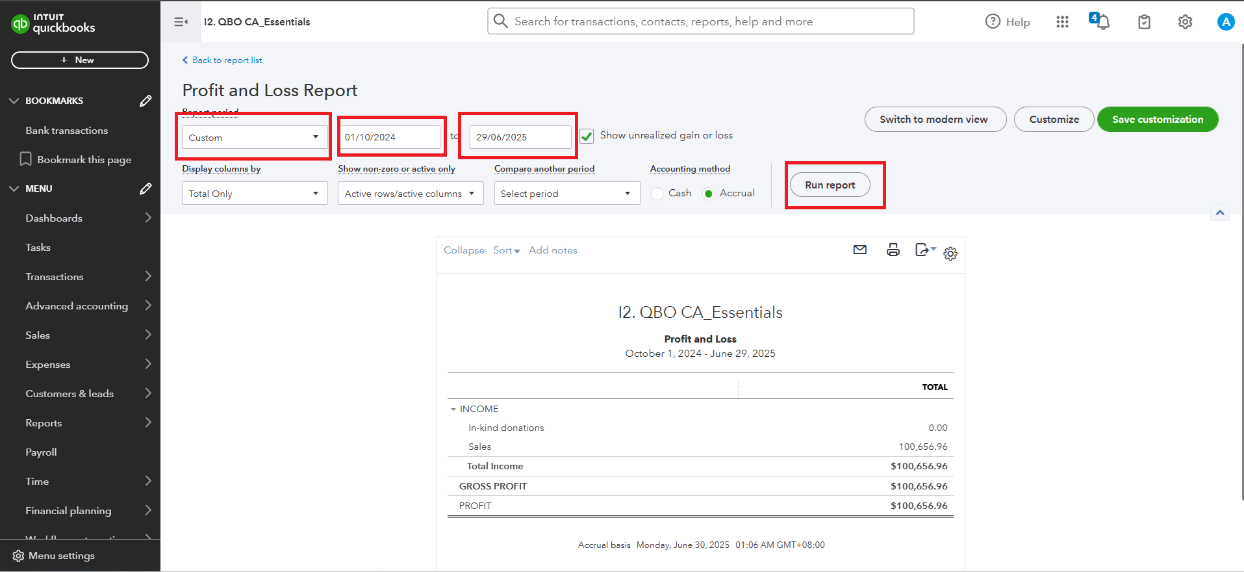Click the Sales amount 100,656.96
Viewport: 1244px width, 572px height.
click(923, 447)
